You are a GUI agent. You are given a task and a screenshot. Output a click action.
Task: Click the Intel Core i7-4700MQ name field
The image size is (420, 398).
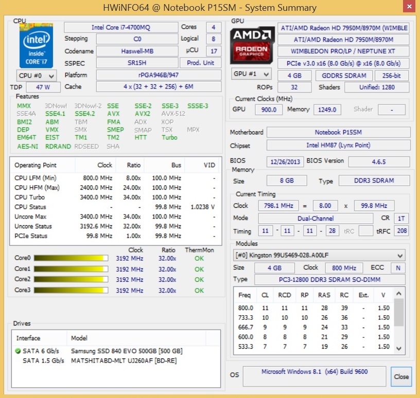pos(121,27)
